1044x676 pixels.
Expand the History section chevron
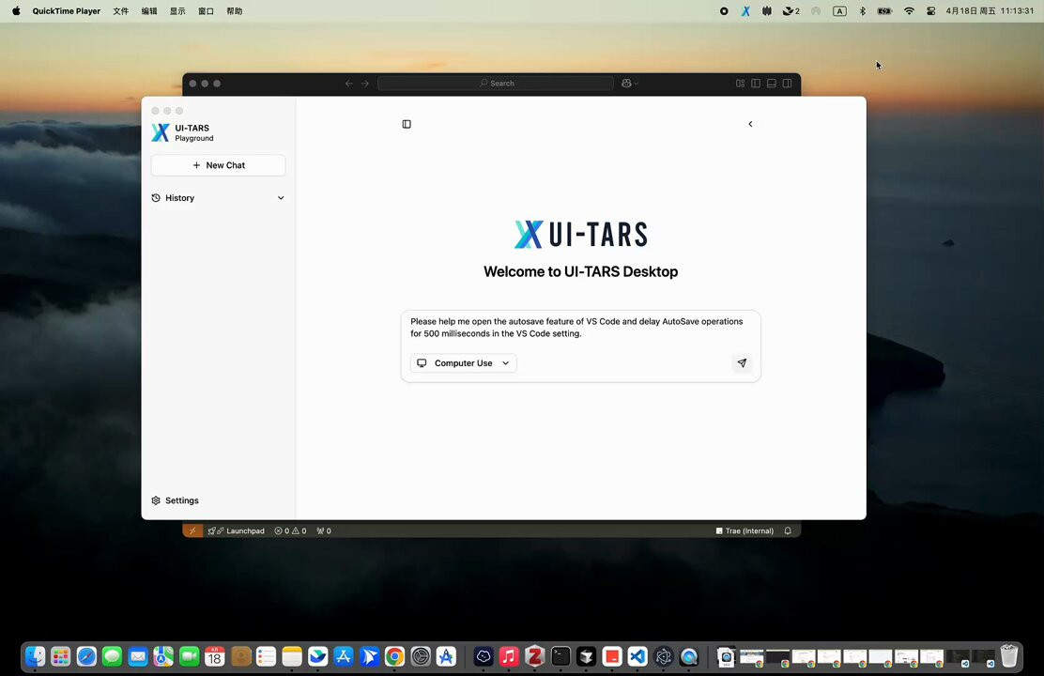coord(281,198)
